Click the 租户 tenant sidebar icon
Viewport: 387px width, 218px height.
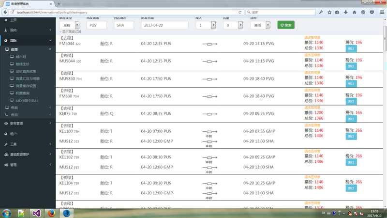tap(6, 134)
